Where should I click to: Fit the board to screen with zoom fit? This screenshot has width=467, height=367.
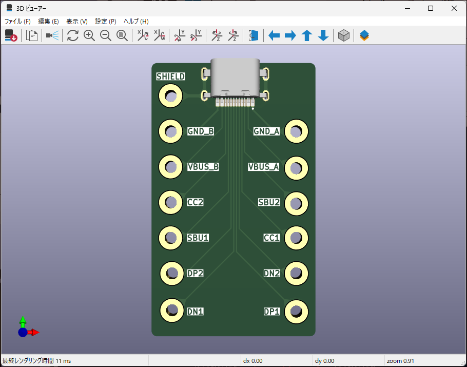[x=122, y=35]
